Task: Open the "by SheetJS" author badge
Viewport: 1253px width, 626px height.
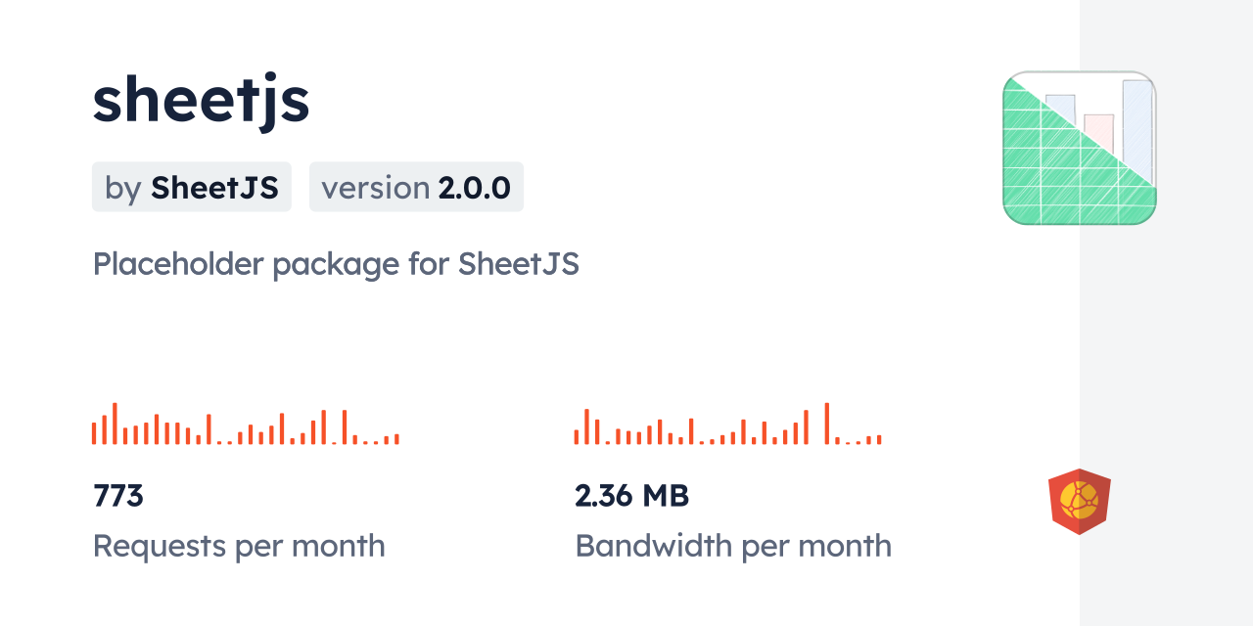Action: 192,187
